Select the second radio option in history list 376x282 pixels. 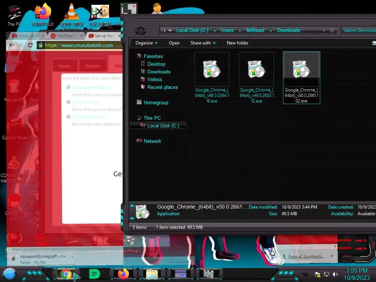pos(68,102)
